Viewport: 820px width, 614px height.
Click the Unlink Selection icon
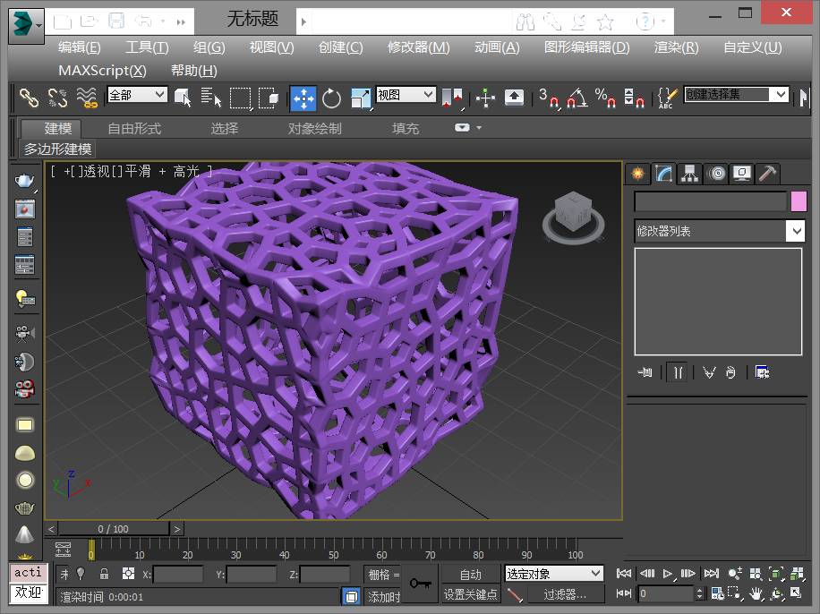coord(57,98)
